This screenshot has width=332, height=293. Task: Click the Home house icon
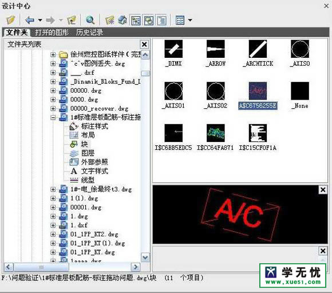122,20
